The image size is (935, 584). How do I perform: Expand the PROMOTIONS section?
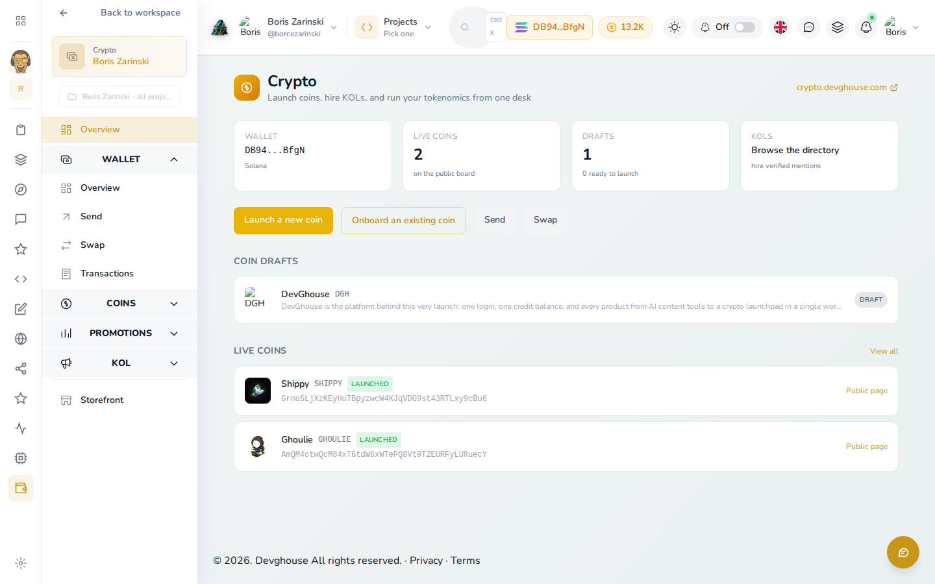click(x=119, y=334)
